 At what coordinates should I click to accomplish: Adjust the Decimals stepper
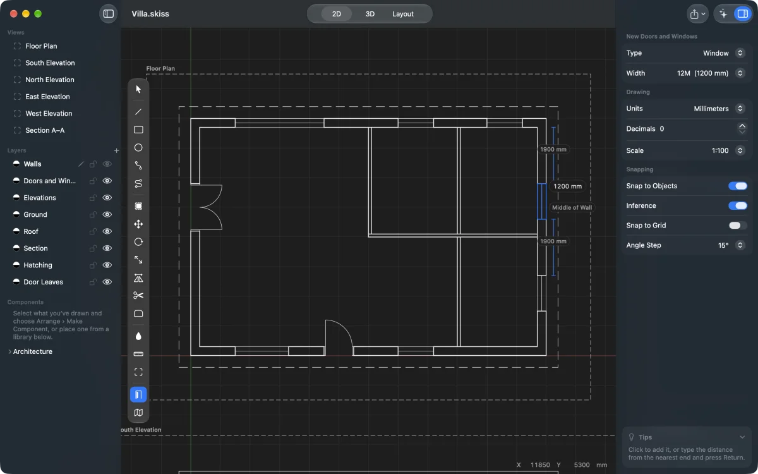[x=742, y=128]
